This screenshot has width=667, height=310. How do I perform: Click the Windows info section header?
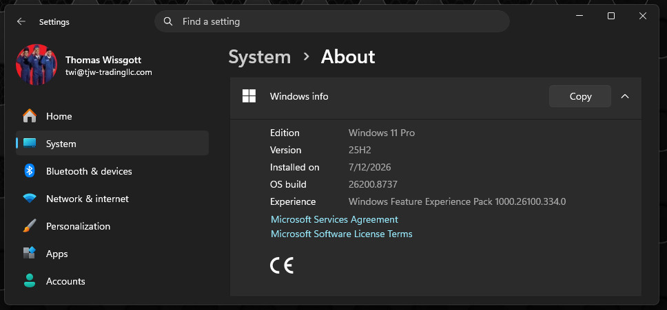435,98
